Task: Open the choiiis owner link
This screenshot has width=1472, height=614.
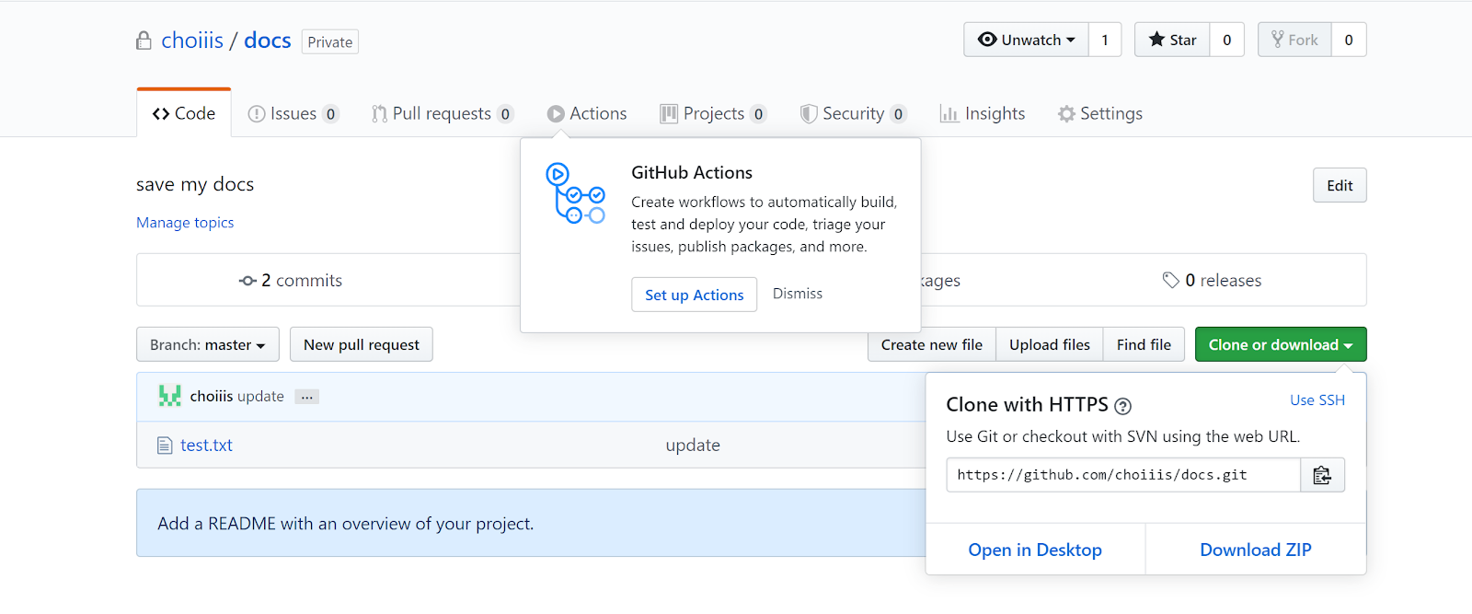Action: coord(192,41)
